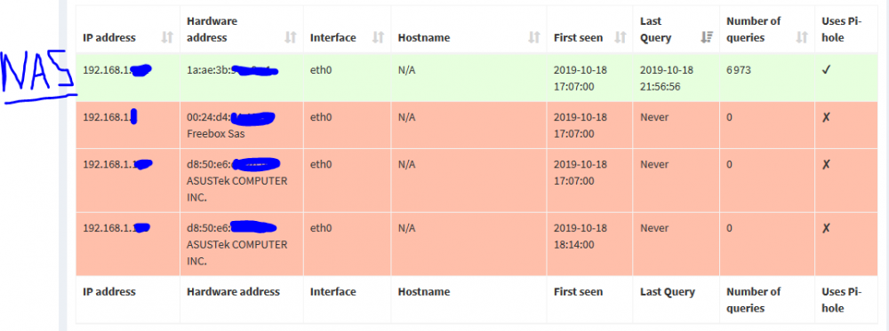Click footer IP address label
Image resolution: width=889 pixels, height=331 pixels.
pos(109,292)
